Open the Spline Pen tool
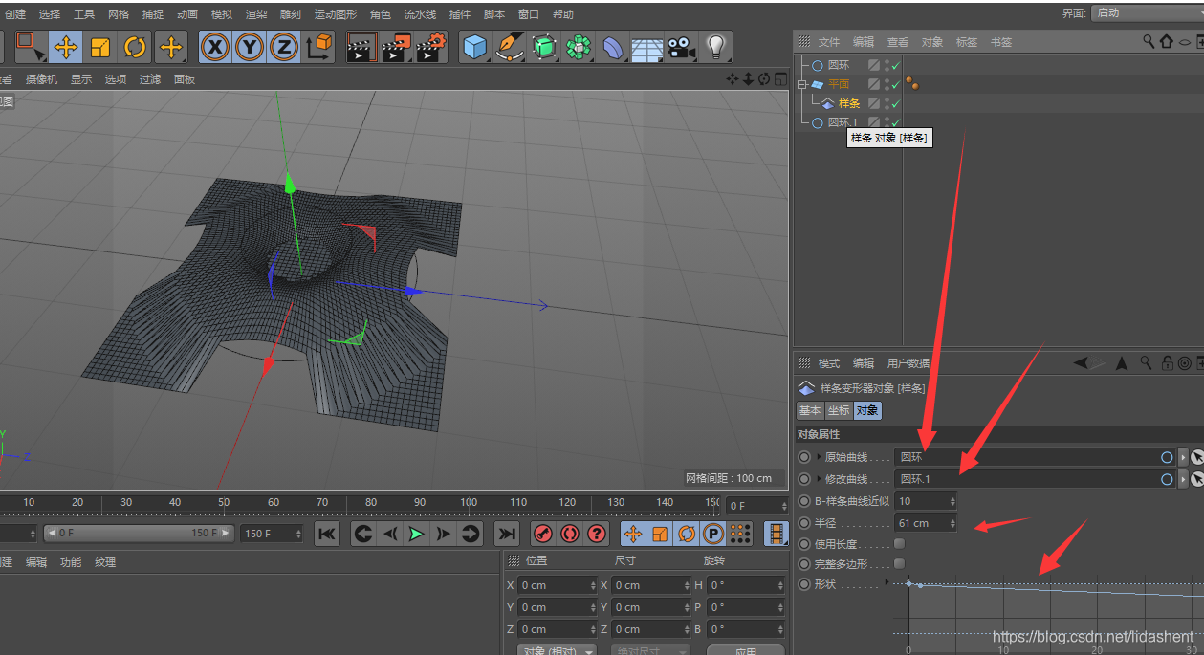The image size is (1204, 655). coord(510,47)
